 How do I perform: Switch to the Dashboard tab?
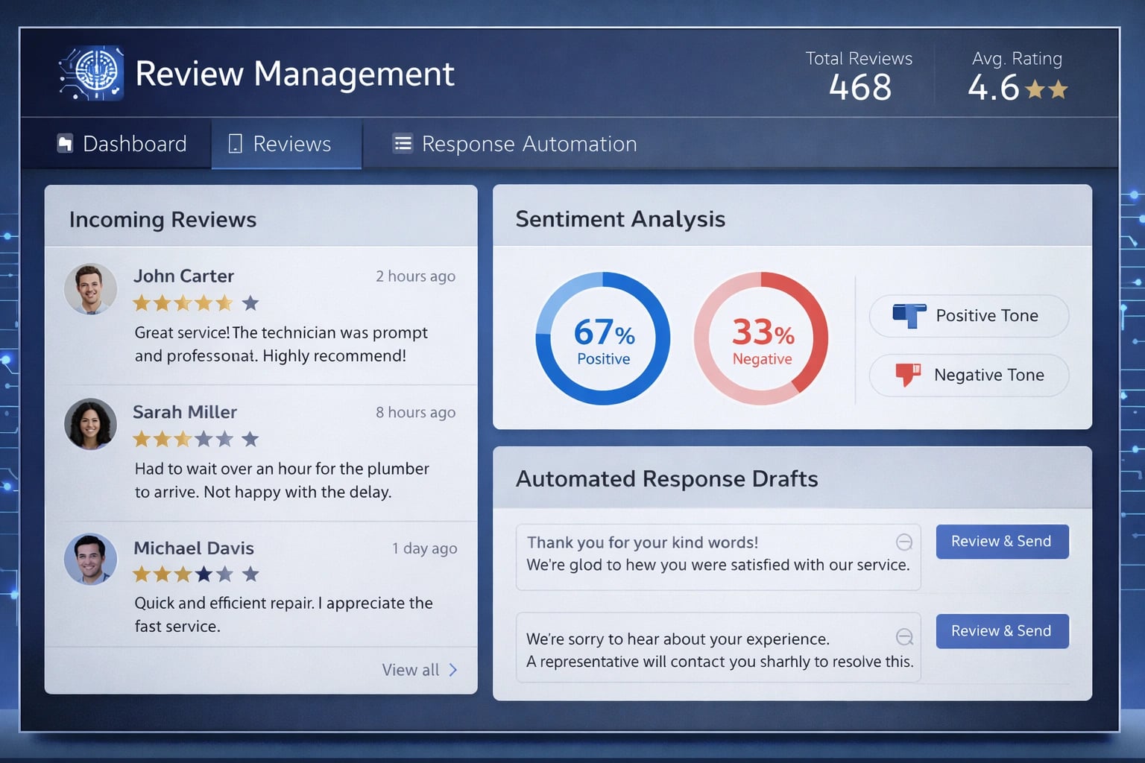tap(123, 143)
